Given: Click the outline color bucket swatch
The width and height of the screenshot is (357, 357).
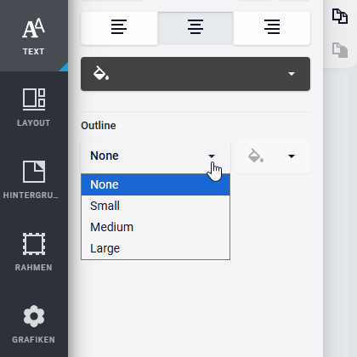Looking at the screenshot, I should click(256, 156).
